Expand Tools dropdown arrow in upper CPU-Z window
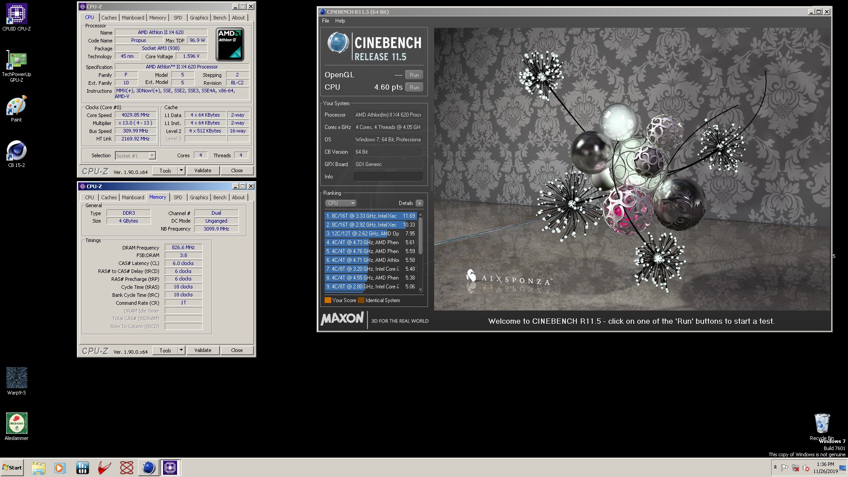848x477 pixels. pyautogui.click(x=181, y=170)
